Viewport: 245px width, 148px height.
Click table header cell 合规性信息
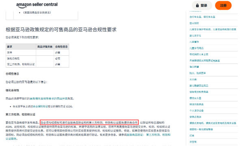click(61, 47)
